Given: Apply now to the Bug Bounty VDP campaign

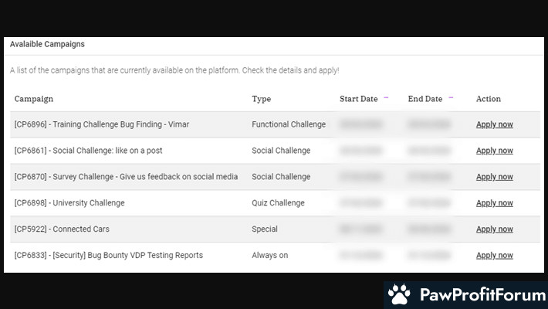Looking at the screenshot, I should click(x=494, y=256).
